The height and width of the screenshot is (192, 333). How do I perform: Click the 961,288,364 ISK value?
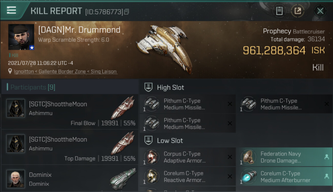tap(284, 50)
